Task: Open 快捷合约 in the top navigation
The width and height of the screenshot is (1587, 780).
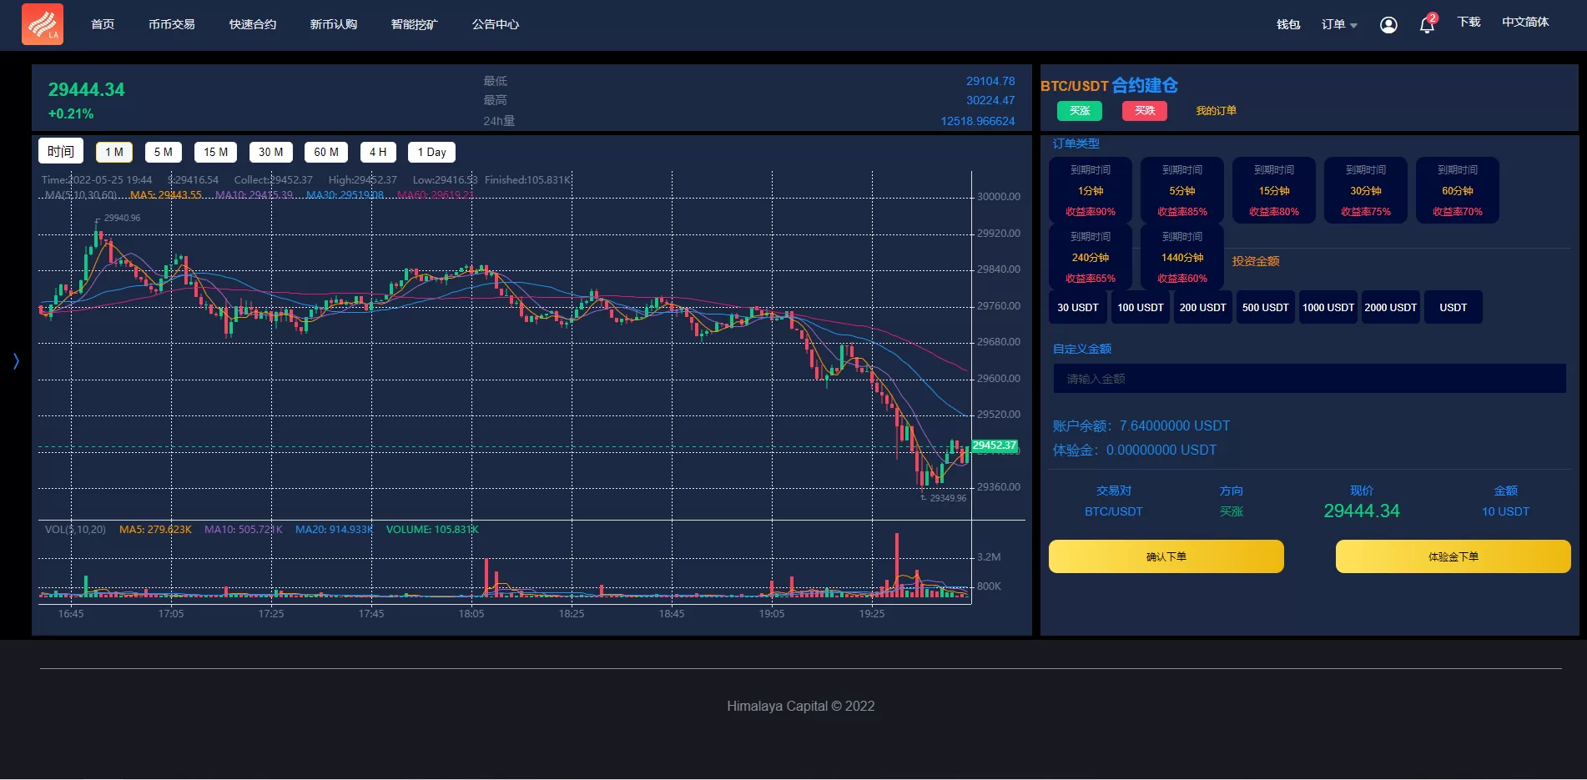Action: click(252, 24)
